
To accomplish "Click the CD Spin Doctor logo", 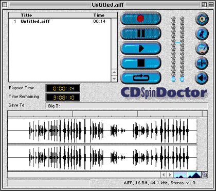I will [164, 93].
